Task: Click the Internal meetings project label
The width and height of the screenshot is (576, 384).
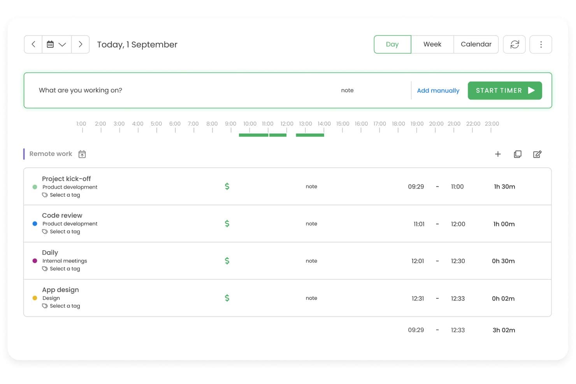Action: pos(65,261)
